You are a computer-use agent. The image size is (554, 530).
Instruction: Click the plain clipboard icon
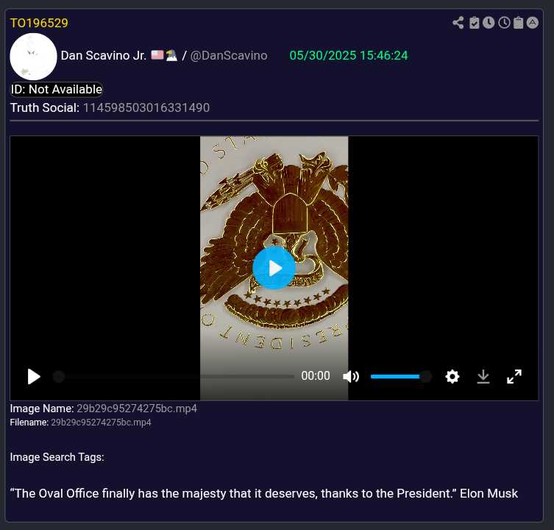(x=519, y=23)
